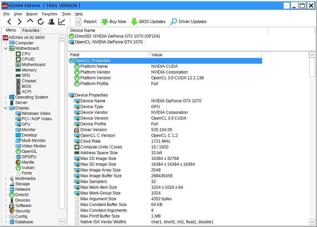Open the Tools menu

(x=66, y=14)
